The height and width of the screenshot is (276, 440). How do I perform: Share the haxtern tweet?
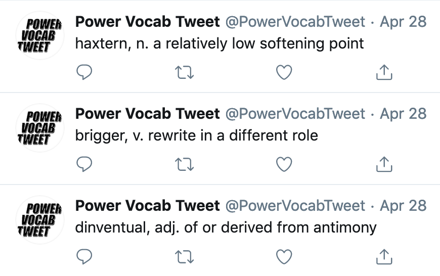(384, 72)
